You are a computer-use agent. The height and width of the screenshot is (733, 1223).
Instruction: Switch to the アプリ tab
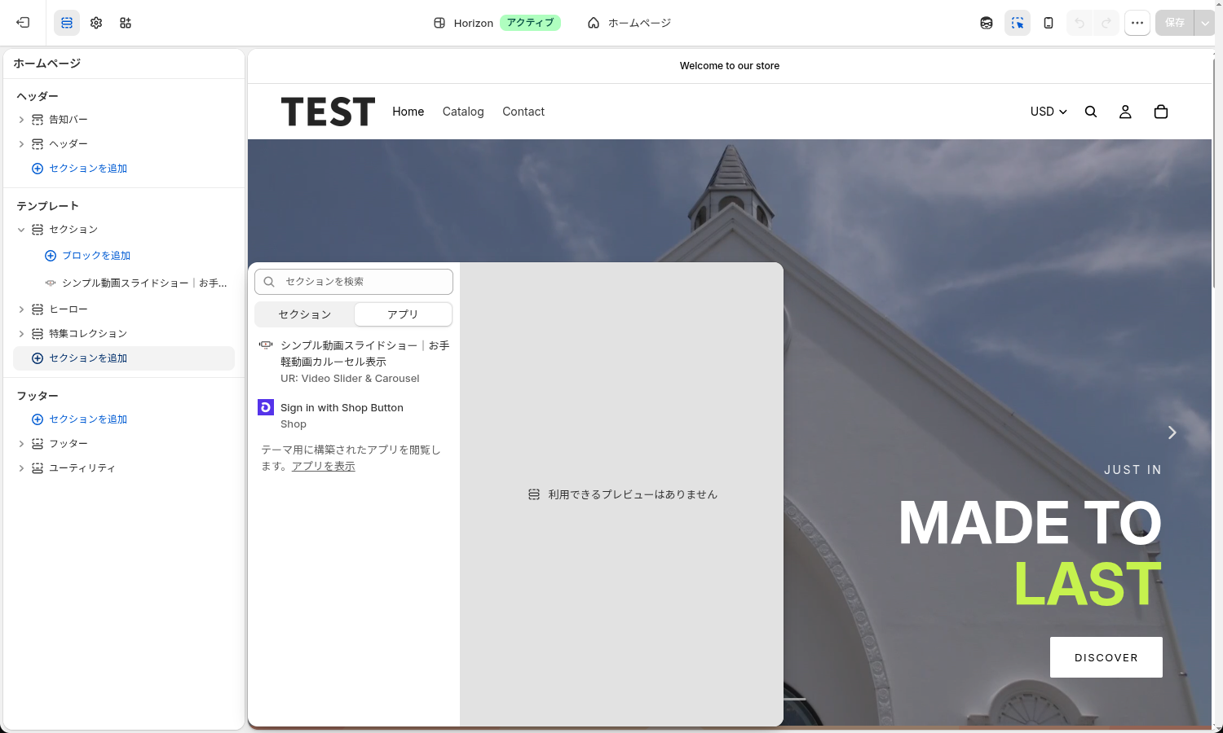point(403,314)
